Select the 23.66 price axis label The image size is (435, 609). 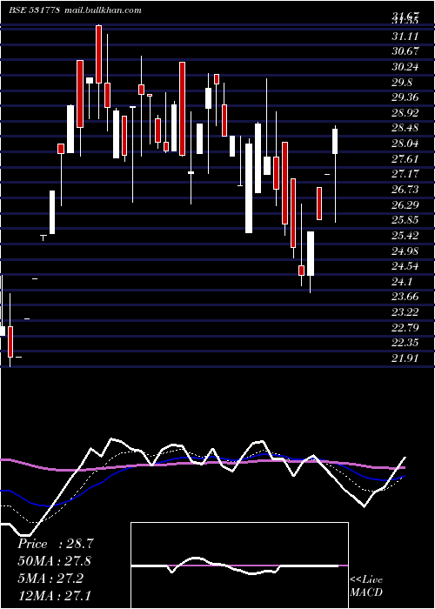[405, 298]
